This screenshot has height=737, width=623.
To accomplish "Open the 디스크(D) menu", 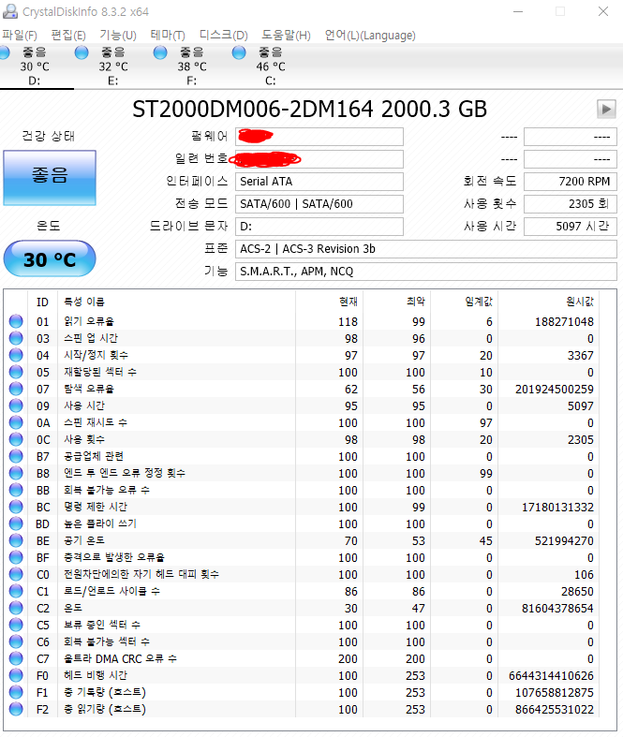I will point(223,36).
